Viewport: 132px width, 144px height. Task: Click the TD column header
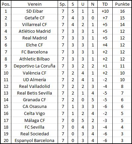(105, 4)
